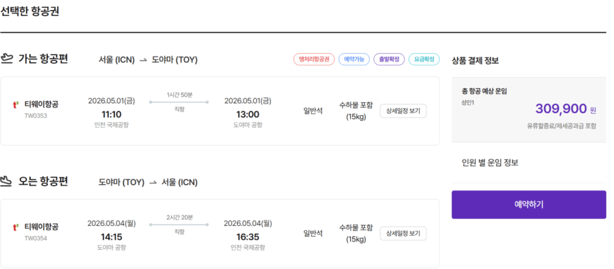Select the blue 예약가능 badge
The image size is (614, 269).
coord(354,59)
